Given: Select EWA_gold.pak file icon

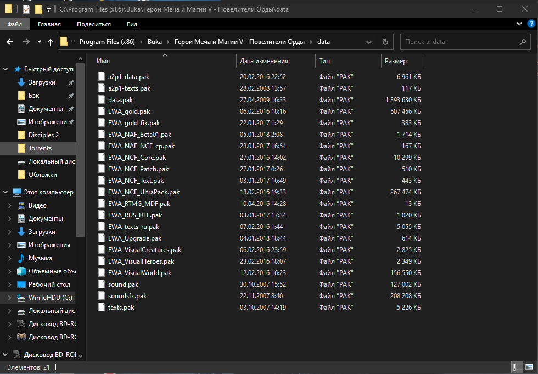Looking at the screenshot, I should click(x=102, y=111).
